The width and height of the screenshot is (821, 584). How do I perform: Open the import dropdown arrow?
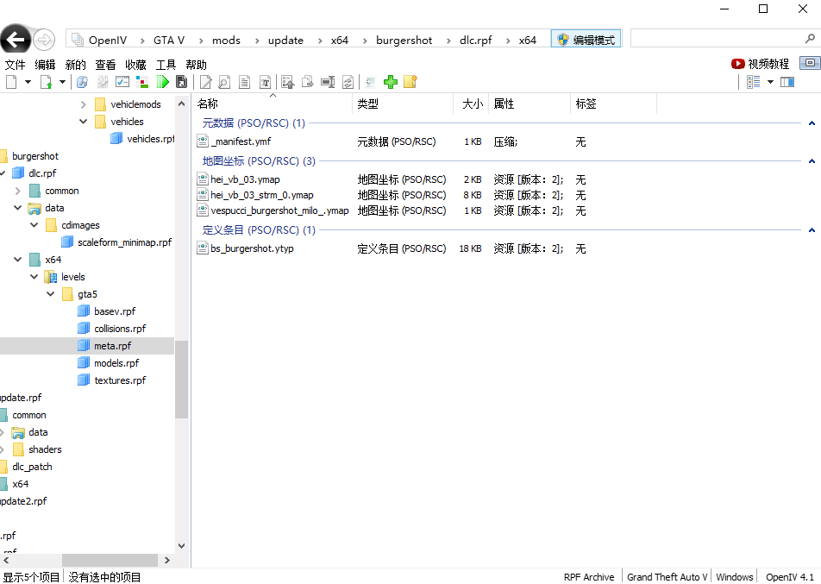click(62, 82)
